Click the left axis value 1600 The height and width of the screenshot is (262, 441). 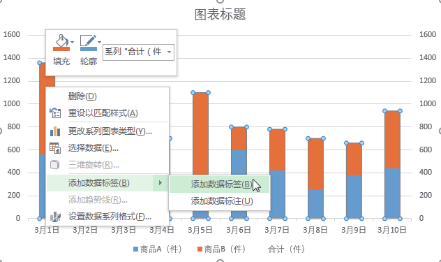(x=12, y=34)
